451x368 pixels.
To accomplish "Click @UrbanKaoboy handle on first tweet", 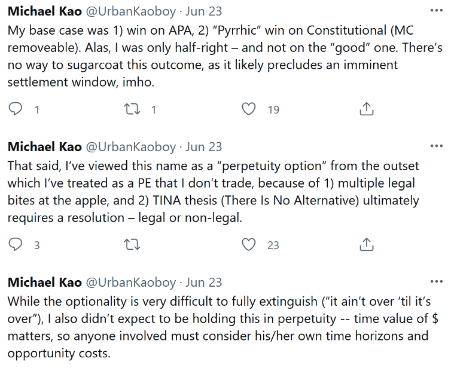I will click(132, 11).
